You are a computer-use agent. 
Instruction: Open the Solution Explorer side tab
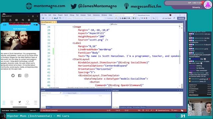tap(185, 26)
